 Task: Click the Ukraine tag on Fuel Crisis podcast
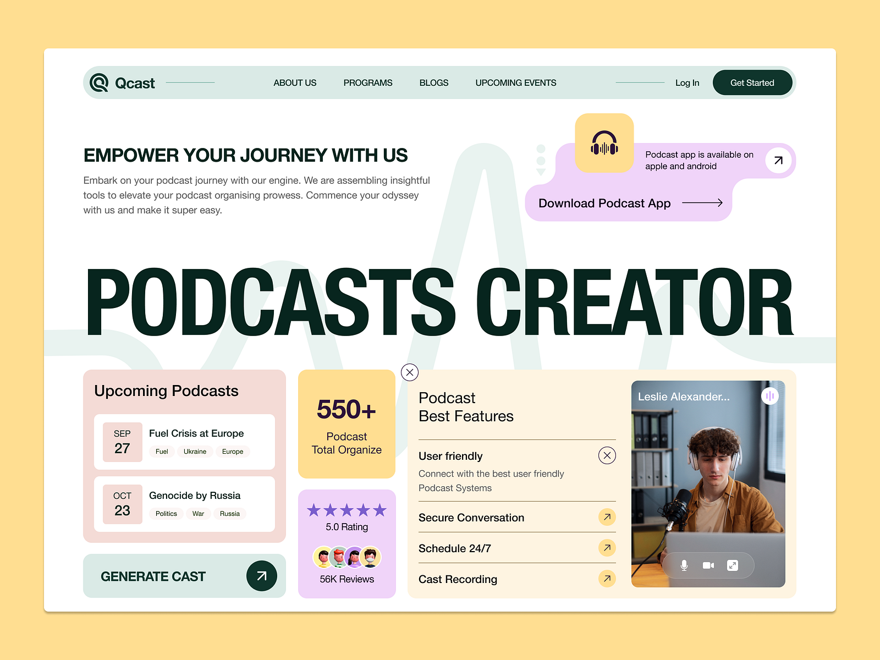pos(195,451)
